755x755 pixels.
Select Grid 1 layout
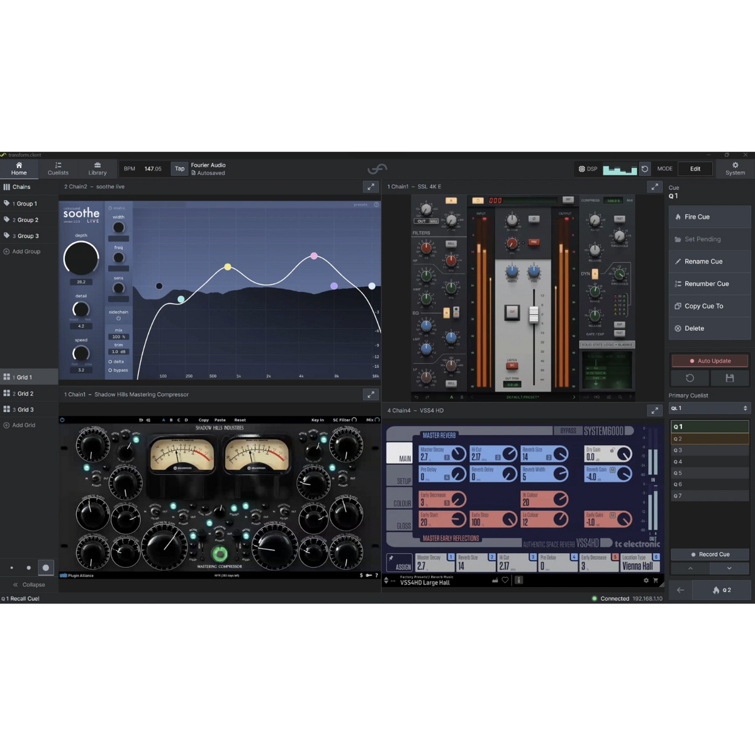coord(29,377)
